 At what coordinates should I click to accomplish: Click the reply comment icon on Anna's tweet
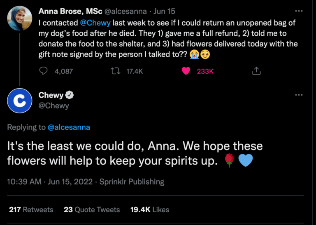coord(43,71)
